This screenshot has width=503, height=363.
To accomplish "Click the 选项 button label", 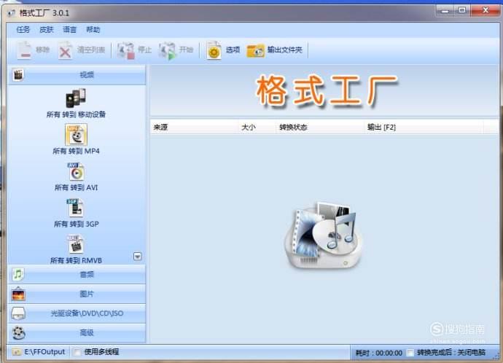I will (233, 50).
